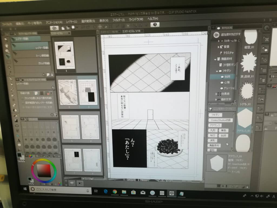277x208 pixels.
Task: Click the 叫び tag
Action: click(213, 135)
